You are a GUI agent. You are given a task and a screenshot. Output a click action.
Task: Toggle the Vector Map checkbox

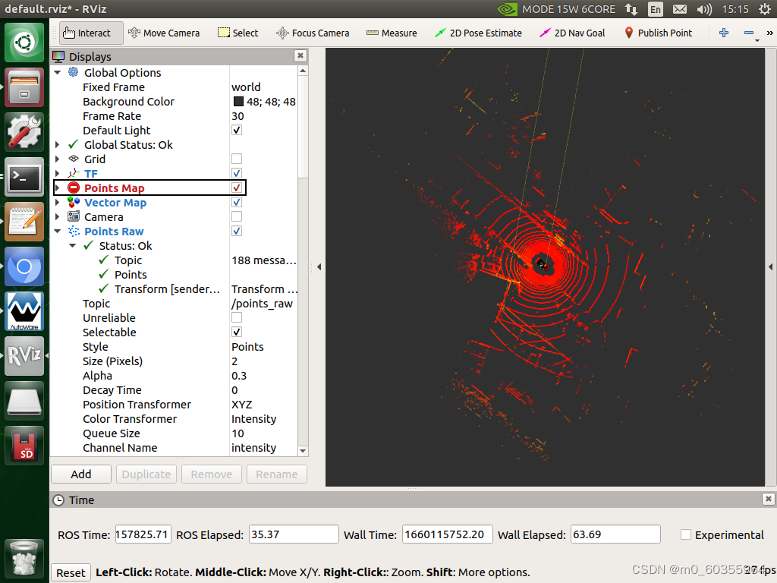[x=237, y=202]
